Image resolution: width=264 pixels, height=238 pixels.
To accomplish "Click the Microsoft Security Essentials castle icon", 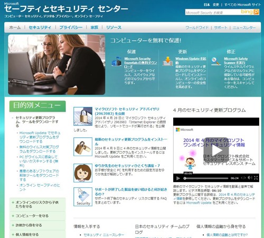I will [x=117, y=61].
